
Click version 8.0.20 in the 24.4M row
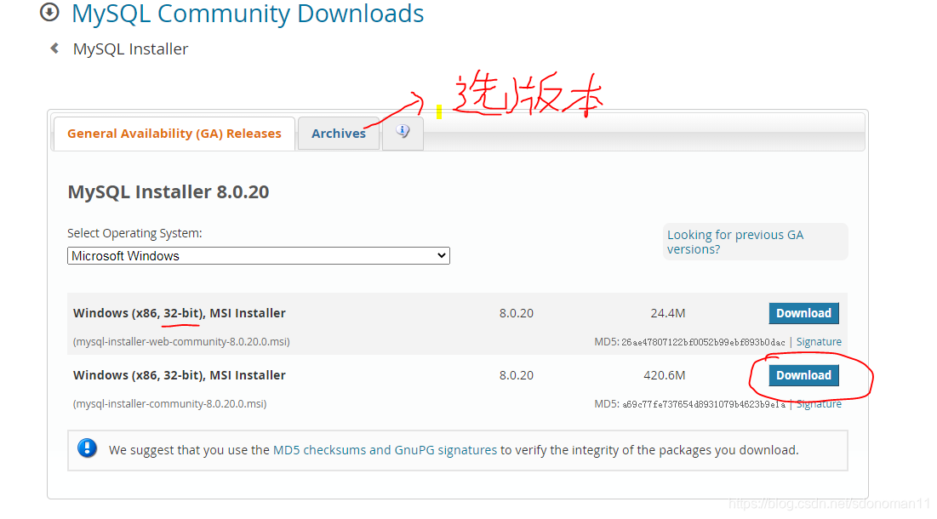click(517, 313)
